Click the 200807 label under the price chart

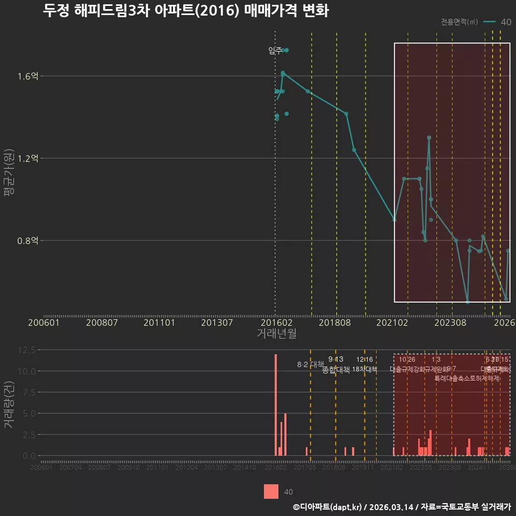(102, 322)
